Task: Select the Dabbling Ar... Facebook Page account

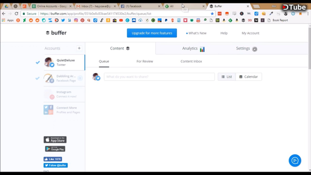Action: click(x=64, y=78)
